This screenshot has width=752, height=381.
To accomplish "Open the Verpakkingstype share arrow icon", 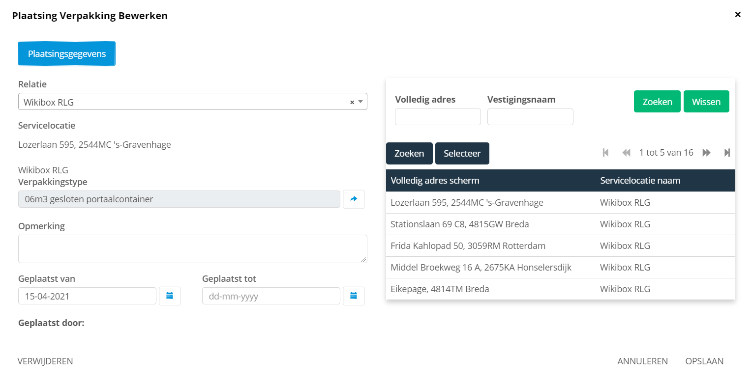I will tap(354, 199).
